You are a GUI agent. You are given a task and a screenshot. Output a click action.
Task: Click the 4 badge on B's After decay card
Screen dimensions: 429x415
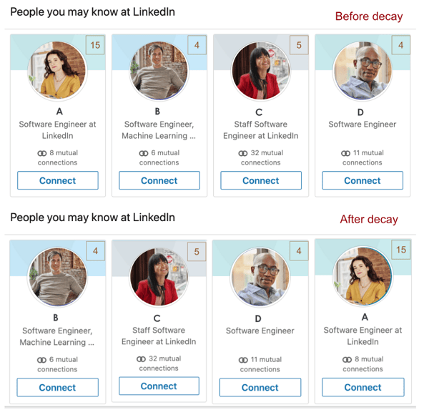click(95, 251)
